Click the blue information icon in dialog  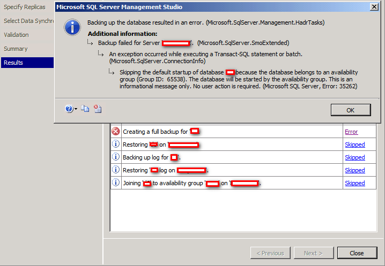tap(72, 27)
